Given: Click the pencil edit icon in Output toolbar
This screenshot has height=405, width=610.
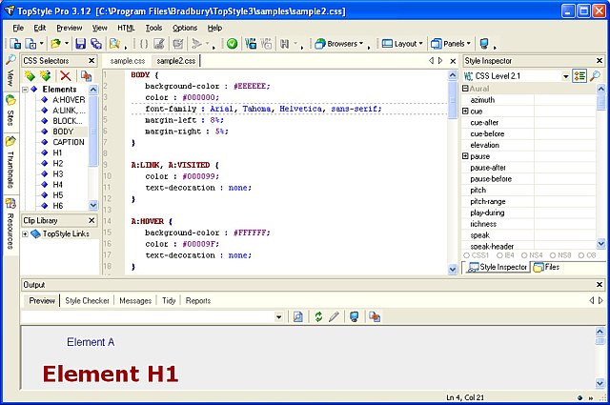Looking at the screenshot, I should click(334, 316).
